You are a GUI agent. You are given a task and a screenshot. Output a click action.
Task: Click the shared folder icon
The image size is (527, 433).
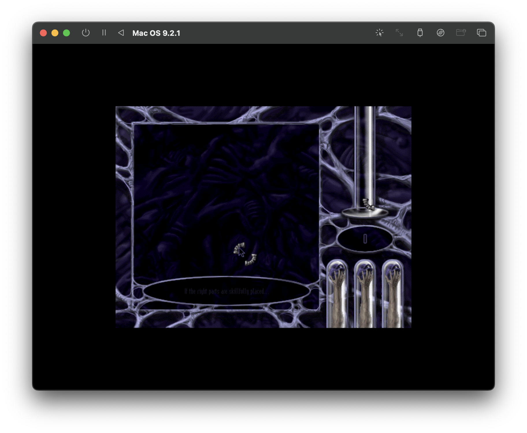tap(461, 32)
